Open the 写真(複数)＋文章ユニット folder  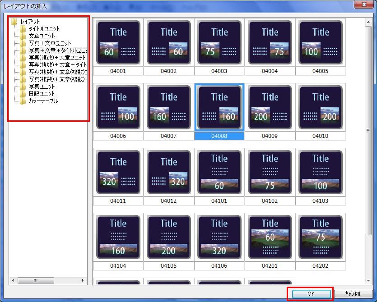point(57,57)
